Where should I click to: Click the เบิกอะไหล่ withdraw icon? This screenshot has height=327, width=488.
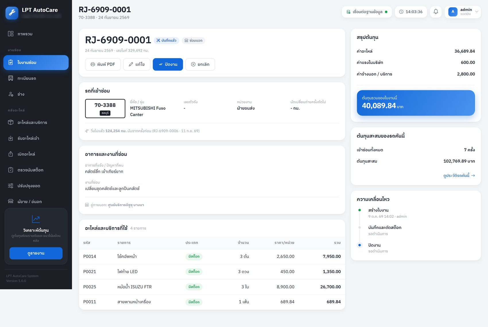11,154
